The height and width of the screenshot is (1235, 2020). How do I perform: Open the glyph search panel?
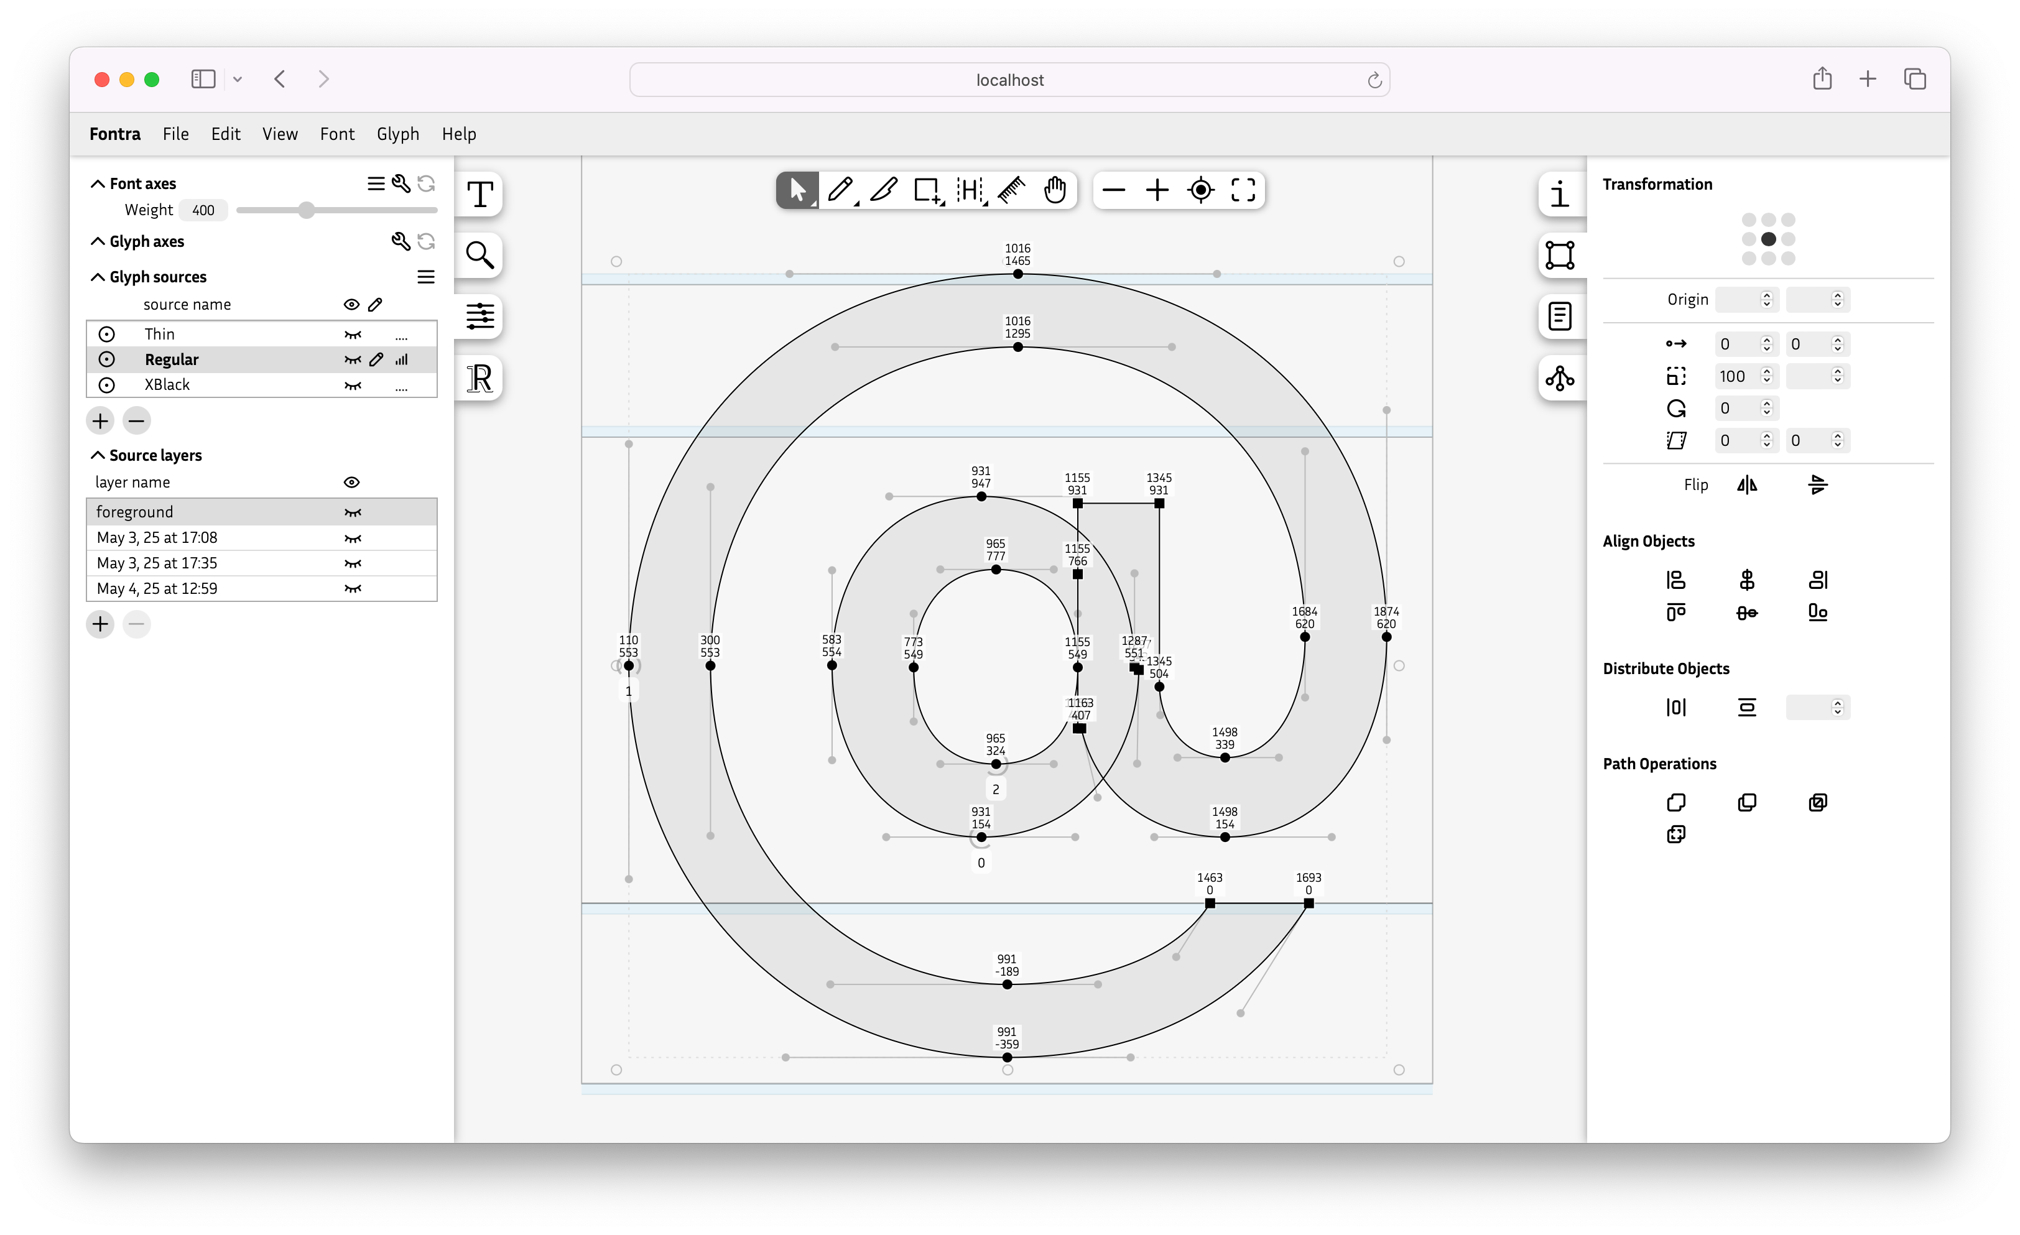click(480, 256)
